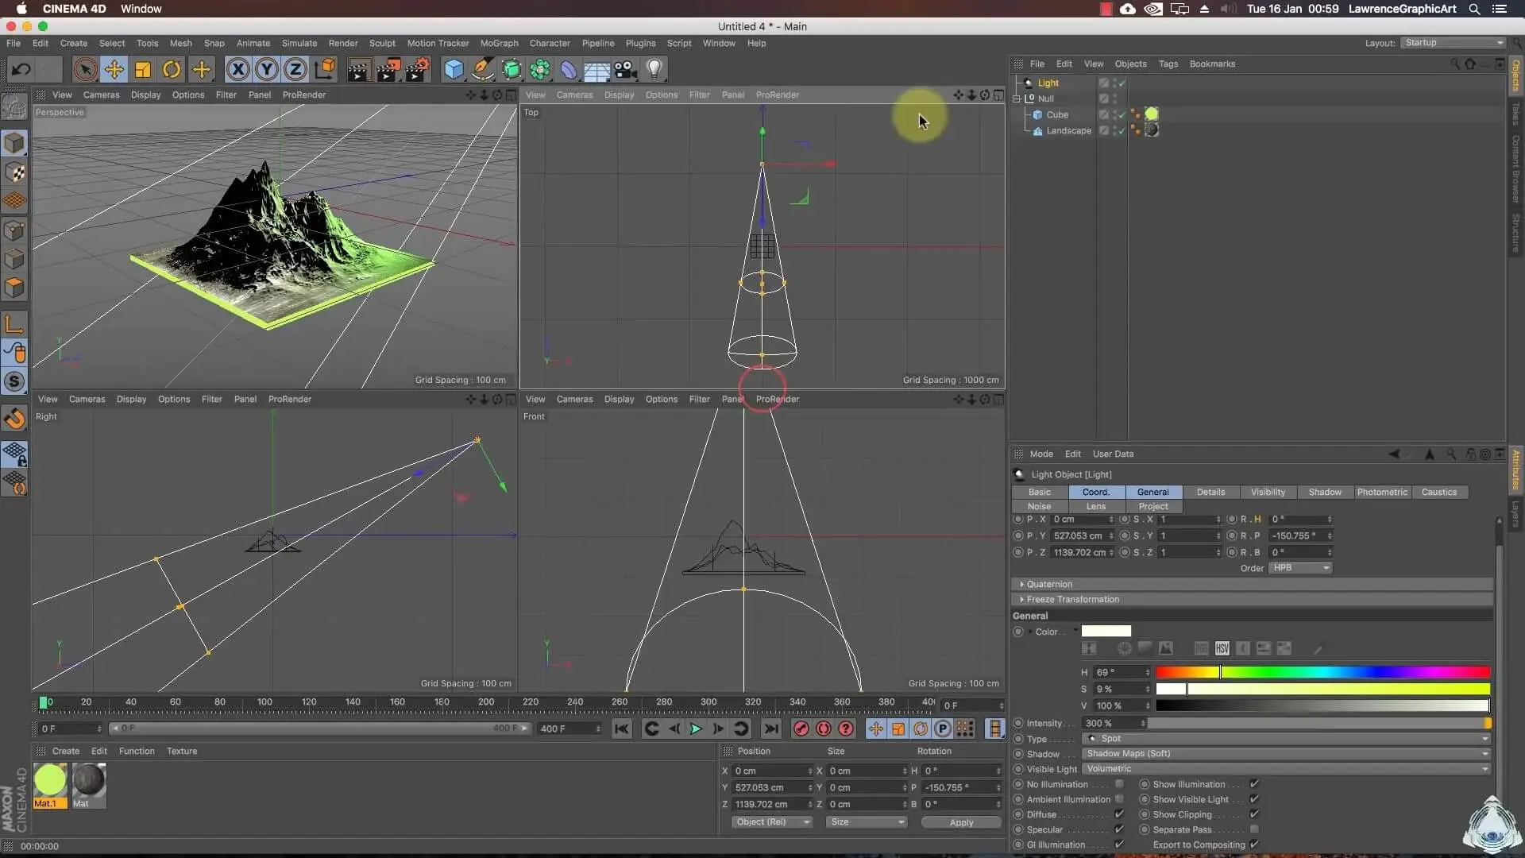The height and width of the screenshot is (858, 1525).
Task: Open Visible Light Volumetric dropdown
Action: click(x=1286, y=768)
